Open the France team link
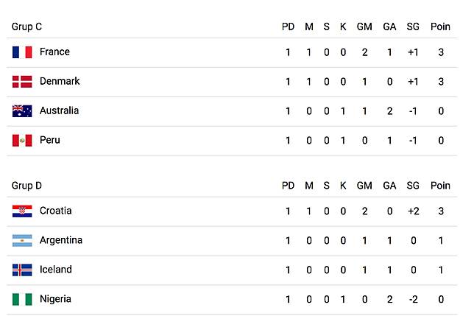This screenshot has height=316, width=474. (x=54, y=52)
